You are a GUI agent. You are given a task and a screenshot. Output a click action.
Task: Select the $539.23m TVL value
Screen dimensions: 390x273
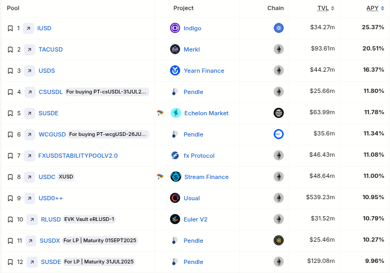pyautogui.click(x=320, y=197)
